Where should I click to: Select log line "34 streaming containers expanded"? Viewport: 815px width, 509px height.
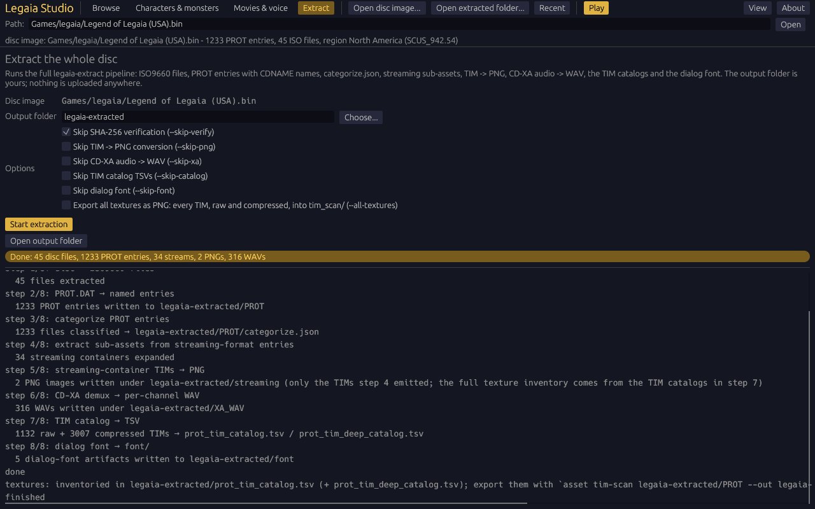point(95,358)
